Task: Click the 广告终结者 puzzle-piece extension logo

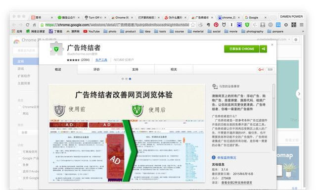Action: pyautogui.click(x=56, y=48)
